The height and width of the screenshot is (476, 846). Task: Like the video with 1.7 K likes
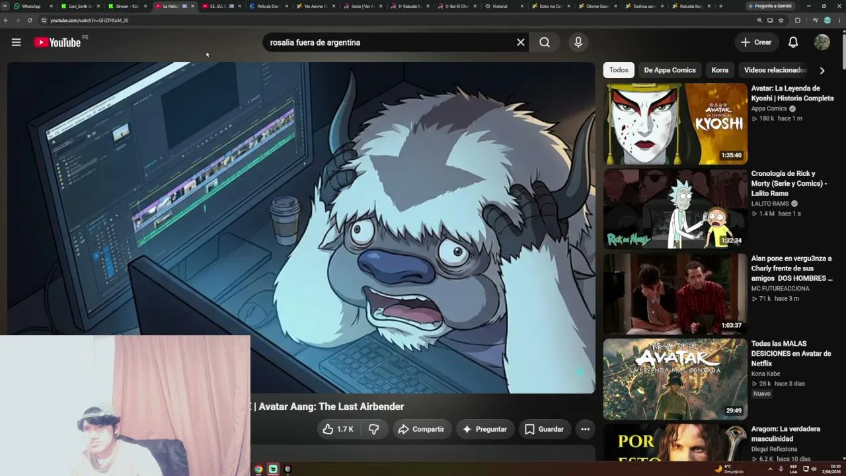click(x=338, y=429)
